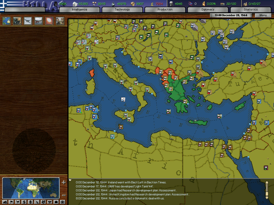Select the warship naval forces icon
The image size is (274, 205).
(39, 21)
